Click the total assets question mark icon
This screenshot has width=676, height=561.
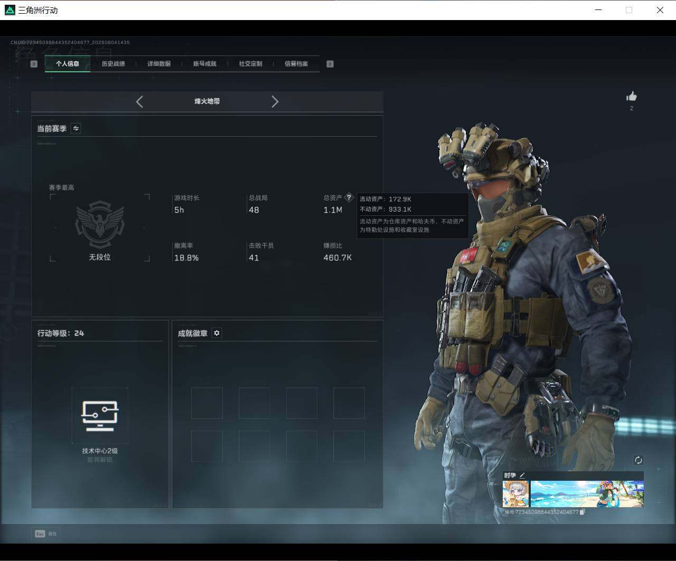tap(349, 197)
